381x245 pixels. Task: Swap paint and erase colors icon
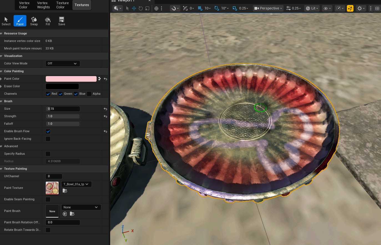pyautogui.click(x=100, y=79)
